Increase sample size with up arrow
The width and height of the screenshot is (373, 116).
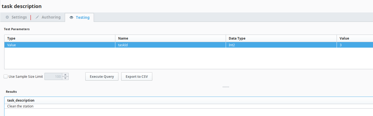(65, 75)
